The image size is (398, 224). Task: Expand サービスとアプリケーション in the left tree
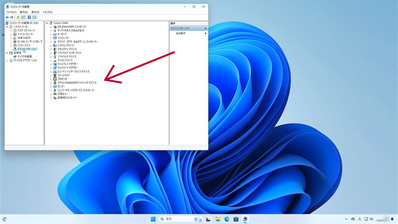[7, 60]
